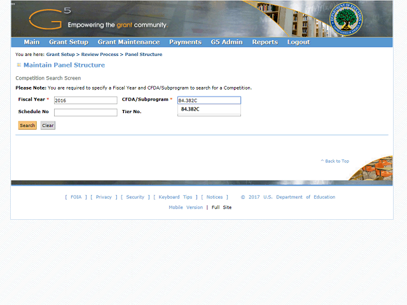Viewport: 407px width, 305px height.
Task: Click the G5 logo in header
Action: click(x=50, y=18)
